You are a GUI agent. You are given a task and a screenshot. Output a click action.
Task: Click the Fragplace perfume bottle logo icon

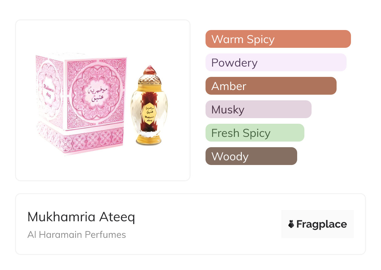point(291,224)
